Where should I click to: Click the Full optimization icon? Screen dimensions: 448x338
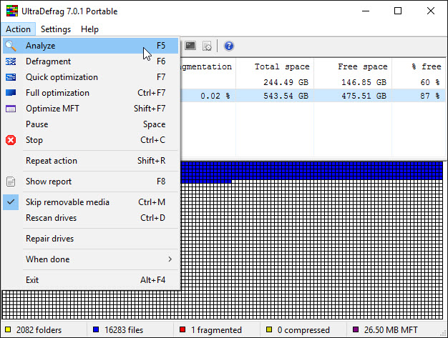(11, 93)
